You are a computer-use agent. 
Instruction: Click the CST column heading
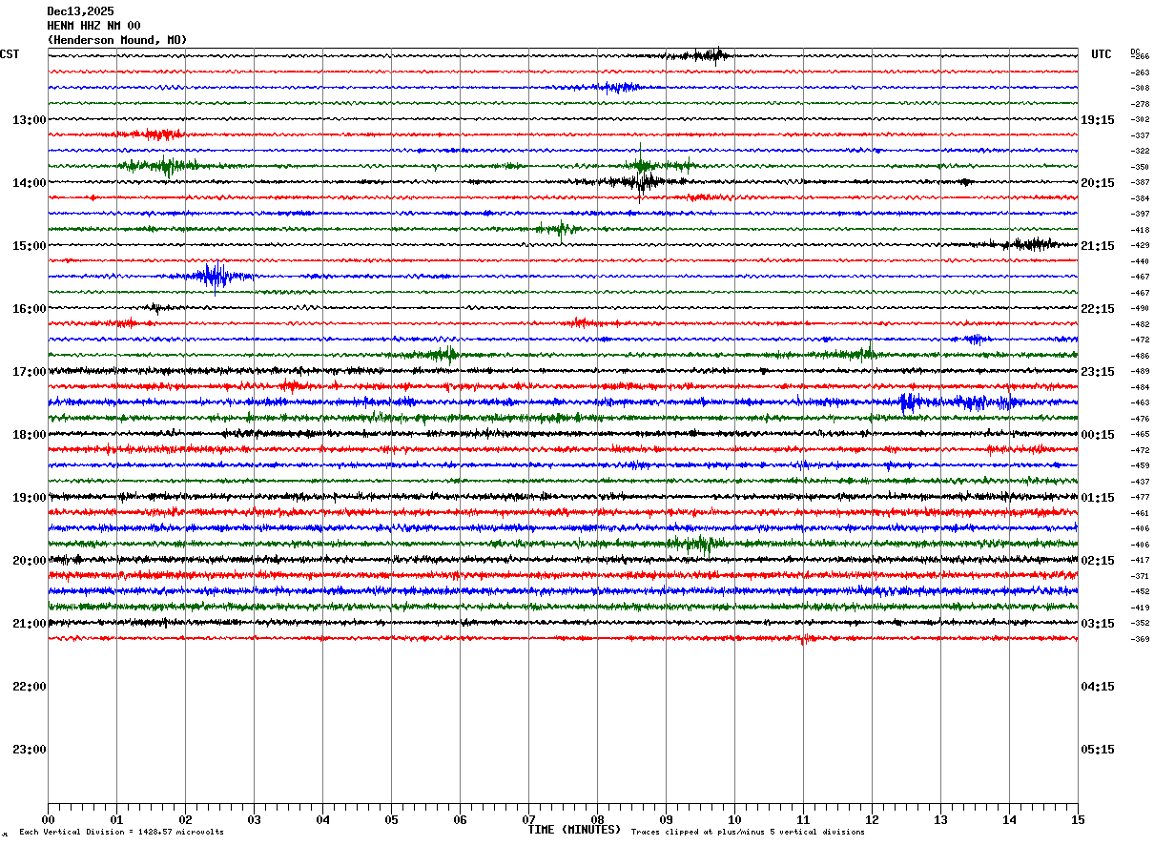[x=10, y=54]
